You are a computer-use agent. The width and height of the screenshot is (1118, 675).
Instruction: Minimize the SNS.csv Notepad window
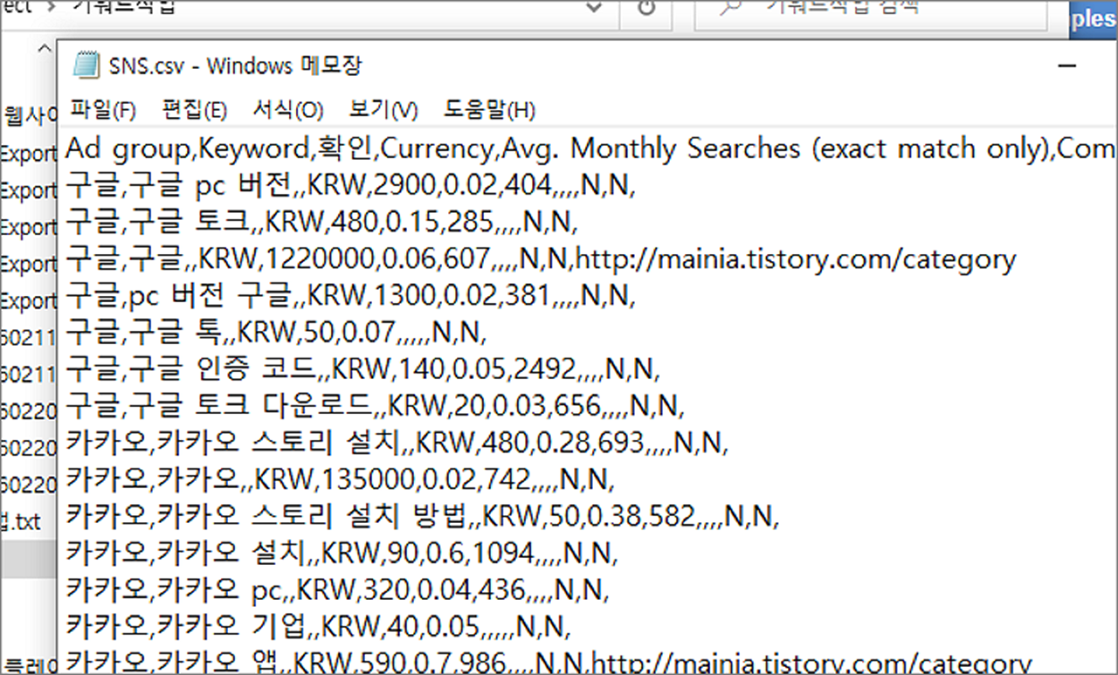(x=1066, y=66)
